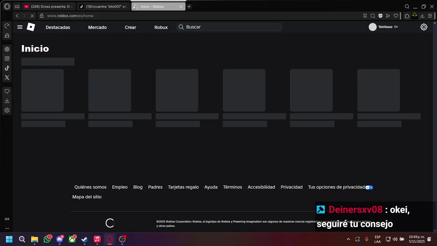Open browser downloads in toolbar

[422, 16]
